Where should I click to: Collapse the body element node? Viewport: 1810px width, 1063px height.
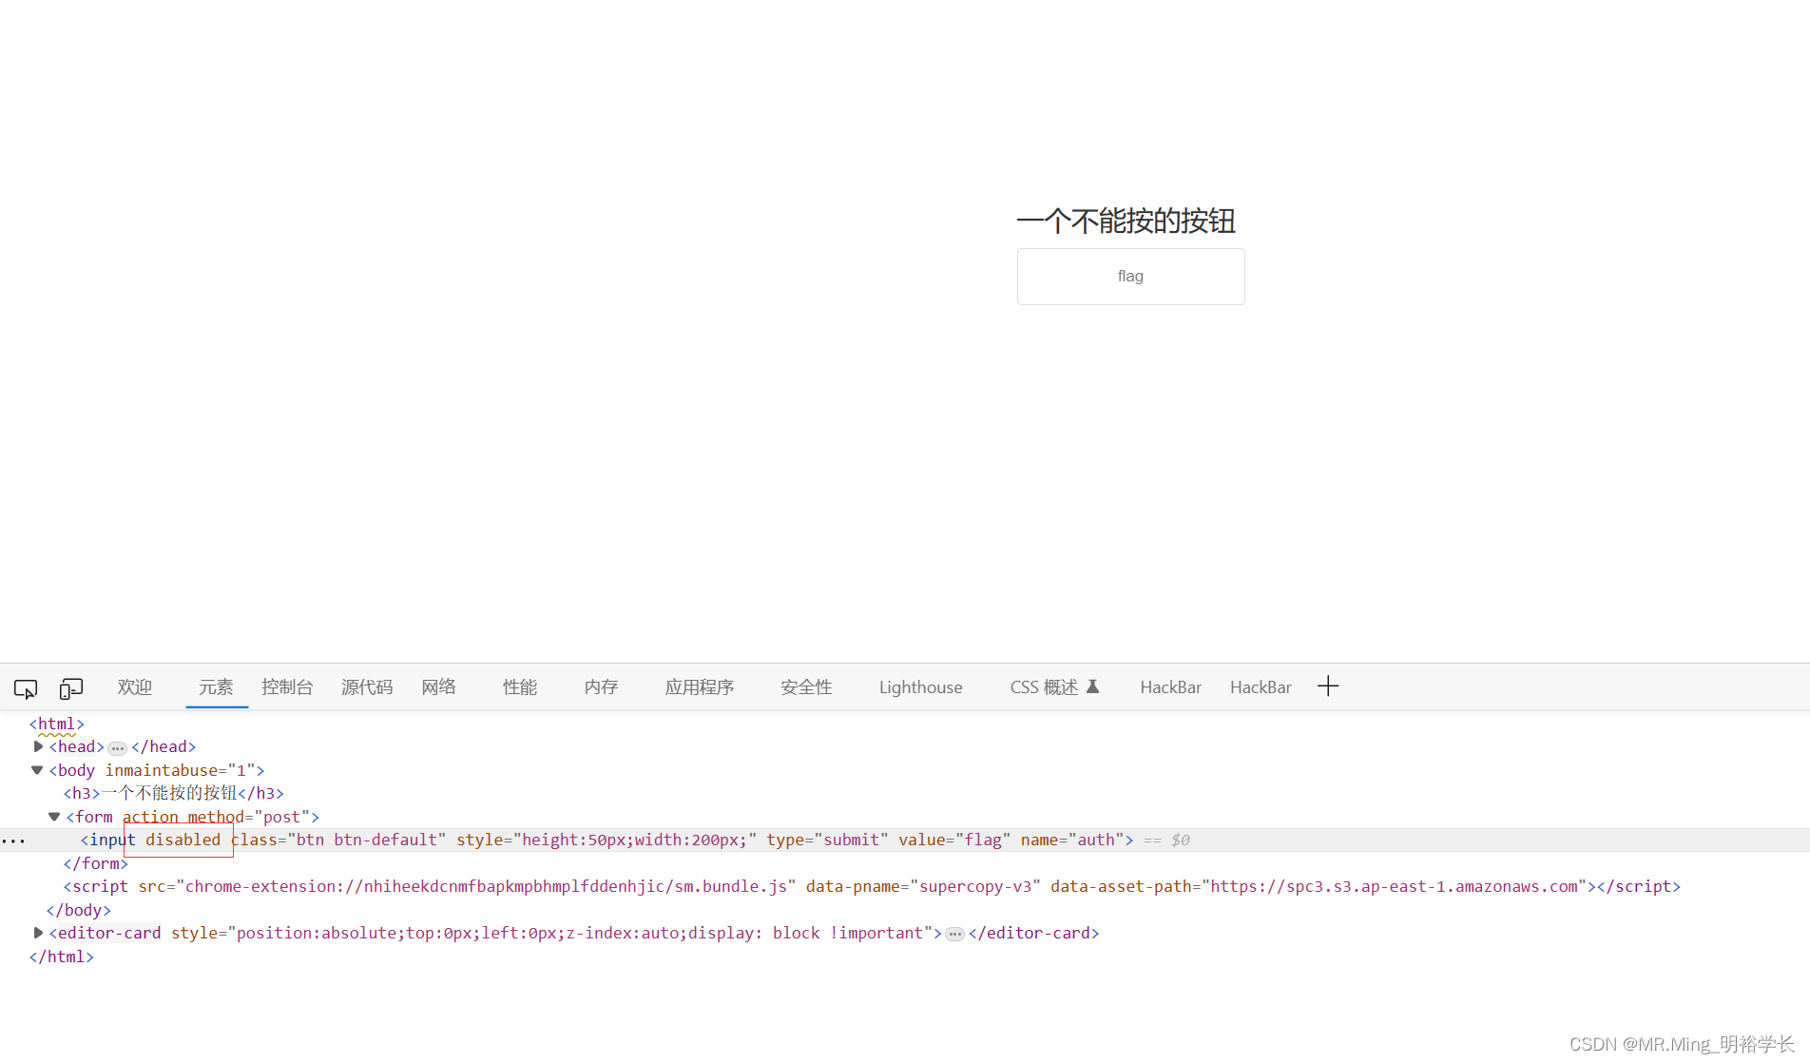36,770
